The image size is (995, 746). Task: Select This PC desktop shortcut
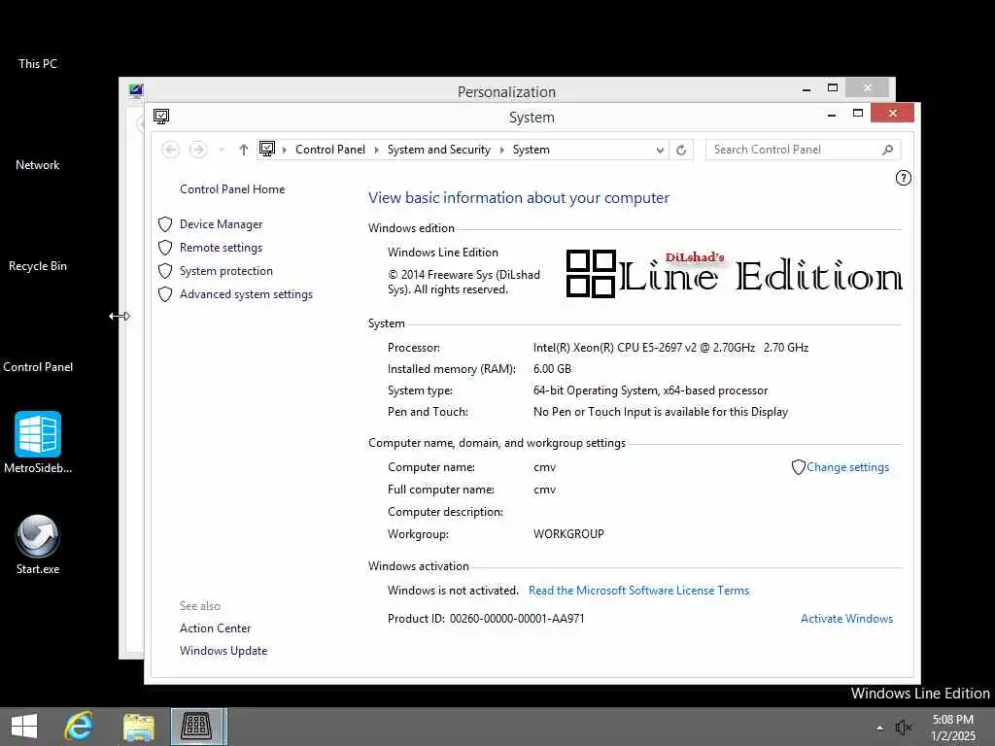pyautogui.click(x=38, y=63)
